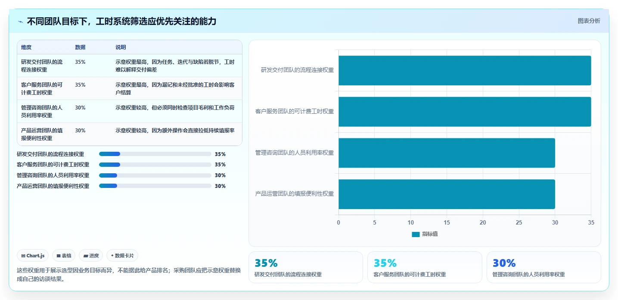Screen dimensions: 618x300
Task: Click the progress bar for 客户服务团队的可计费工时权重
Action: [155, 165]
